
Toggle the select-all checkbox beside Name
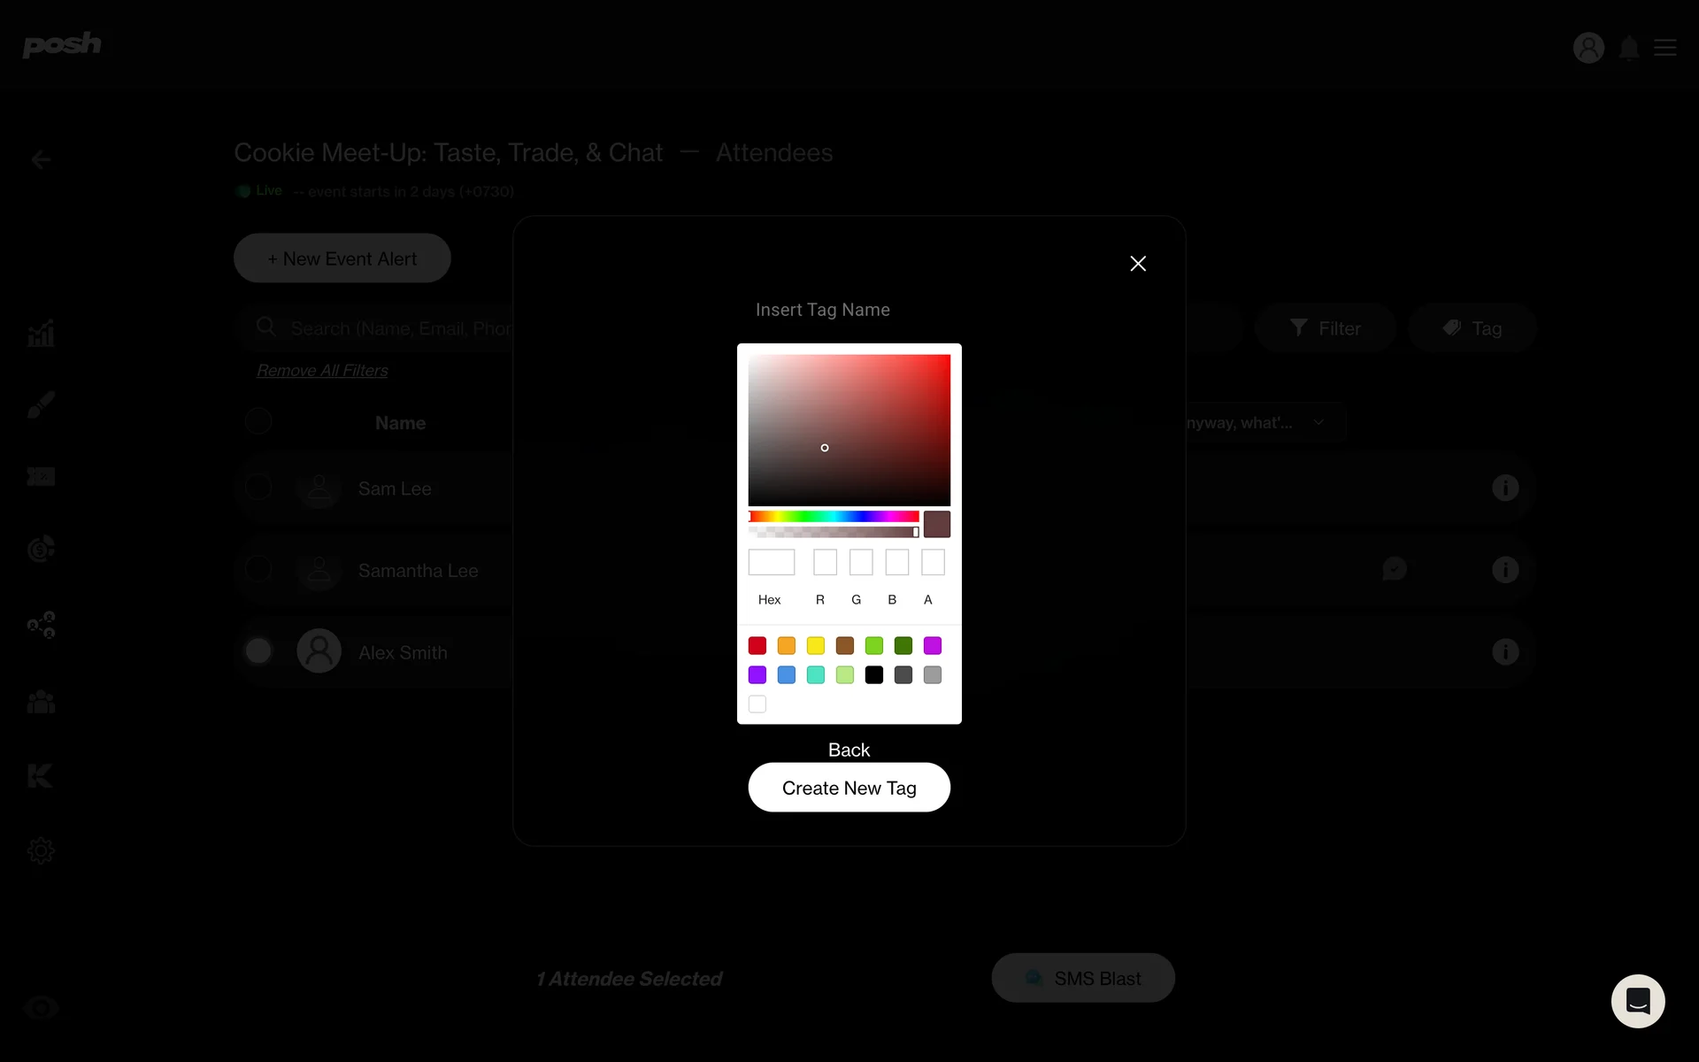[x=258, y=421]
